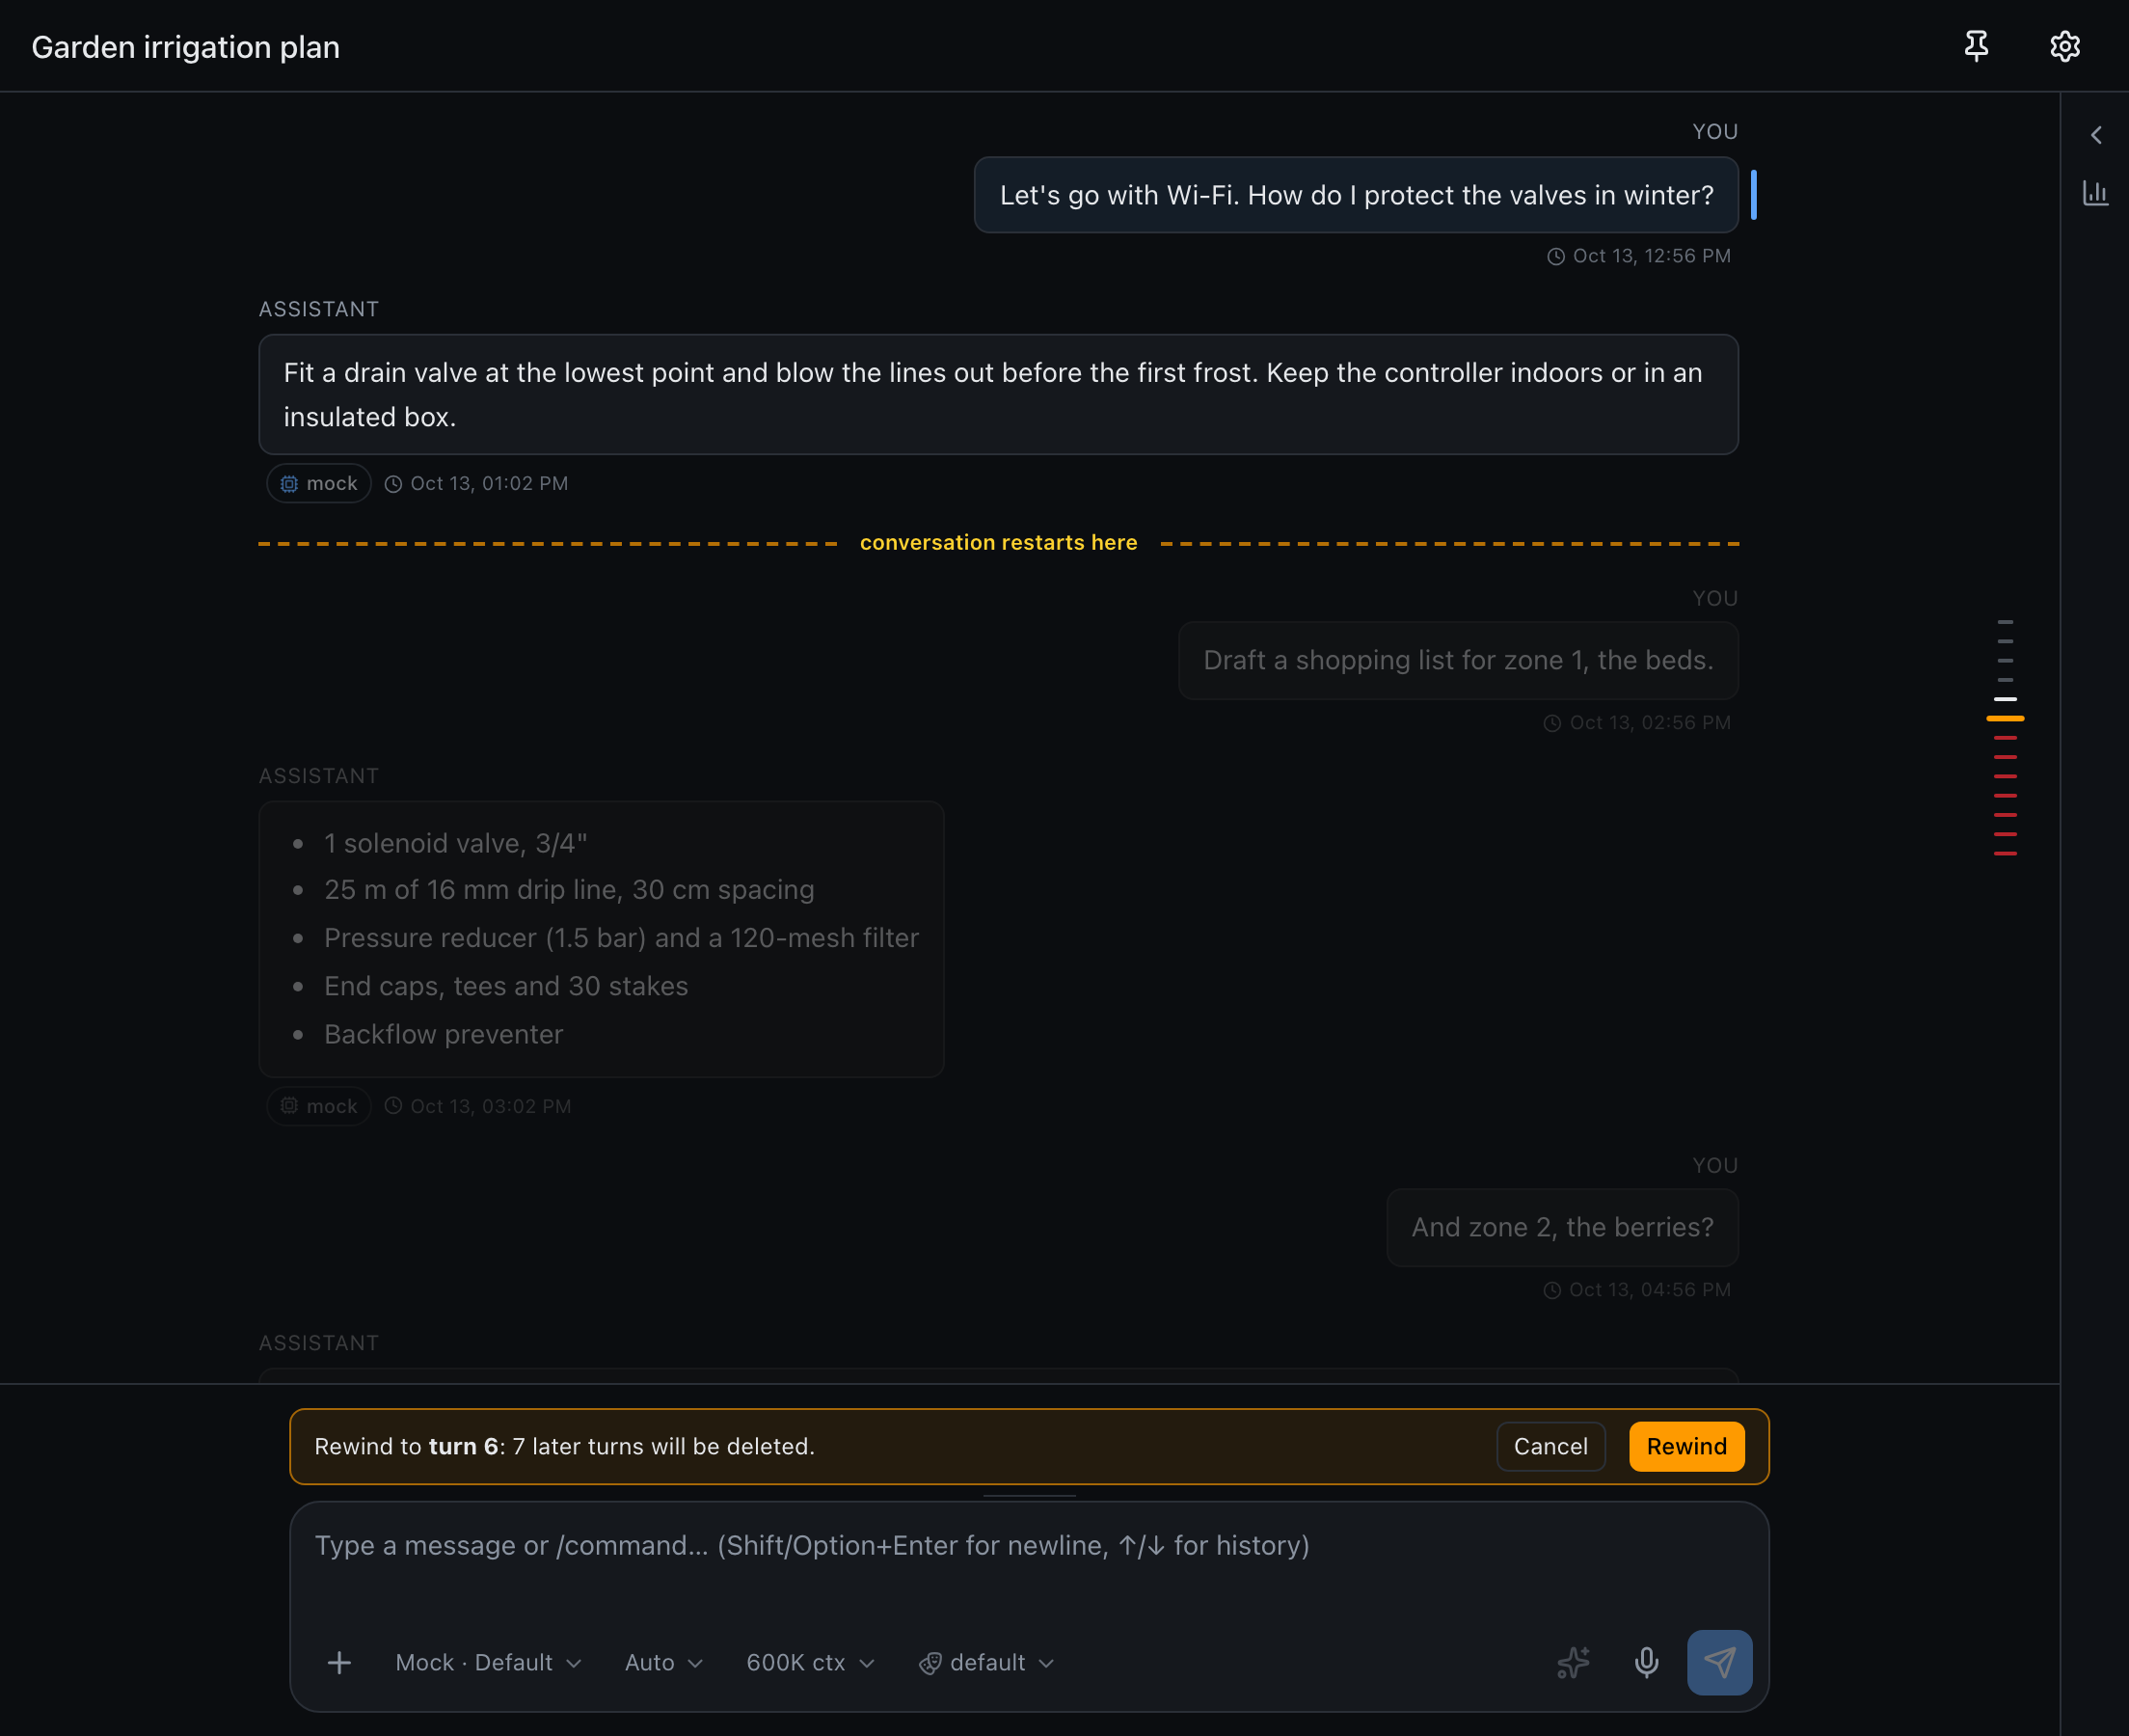Click the 'End caps, tees and 30 stakes' item

506,986
